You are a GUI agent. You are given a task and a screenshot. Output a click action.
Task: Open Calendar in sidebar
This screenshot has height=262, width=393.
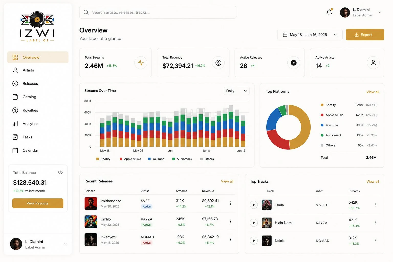coord(38,150)
